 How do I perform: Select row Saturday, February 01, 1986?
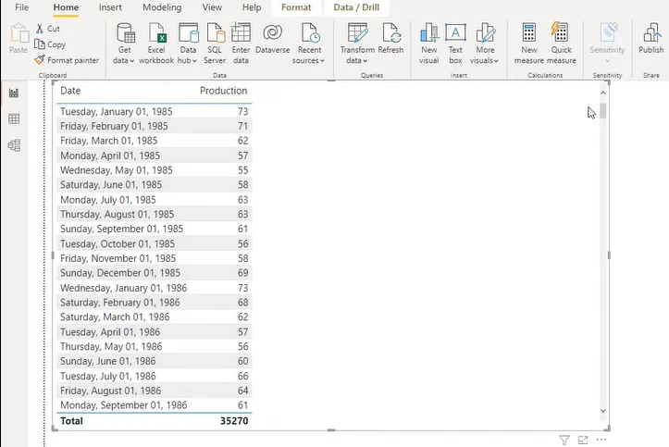[x=154, y=302]
